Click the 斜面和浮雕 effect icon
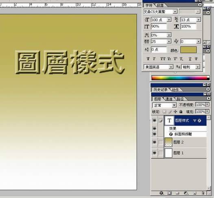 (x=171, y=134)
